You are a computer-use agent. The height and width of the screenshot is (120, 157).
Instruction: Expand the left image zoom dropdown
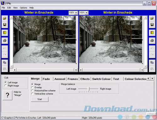click(x=76, y=13)
